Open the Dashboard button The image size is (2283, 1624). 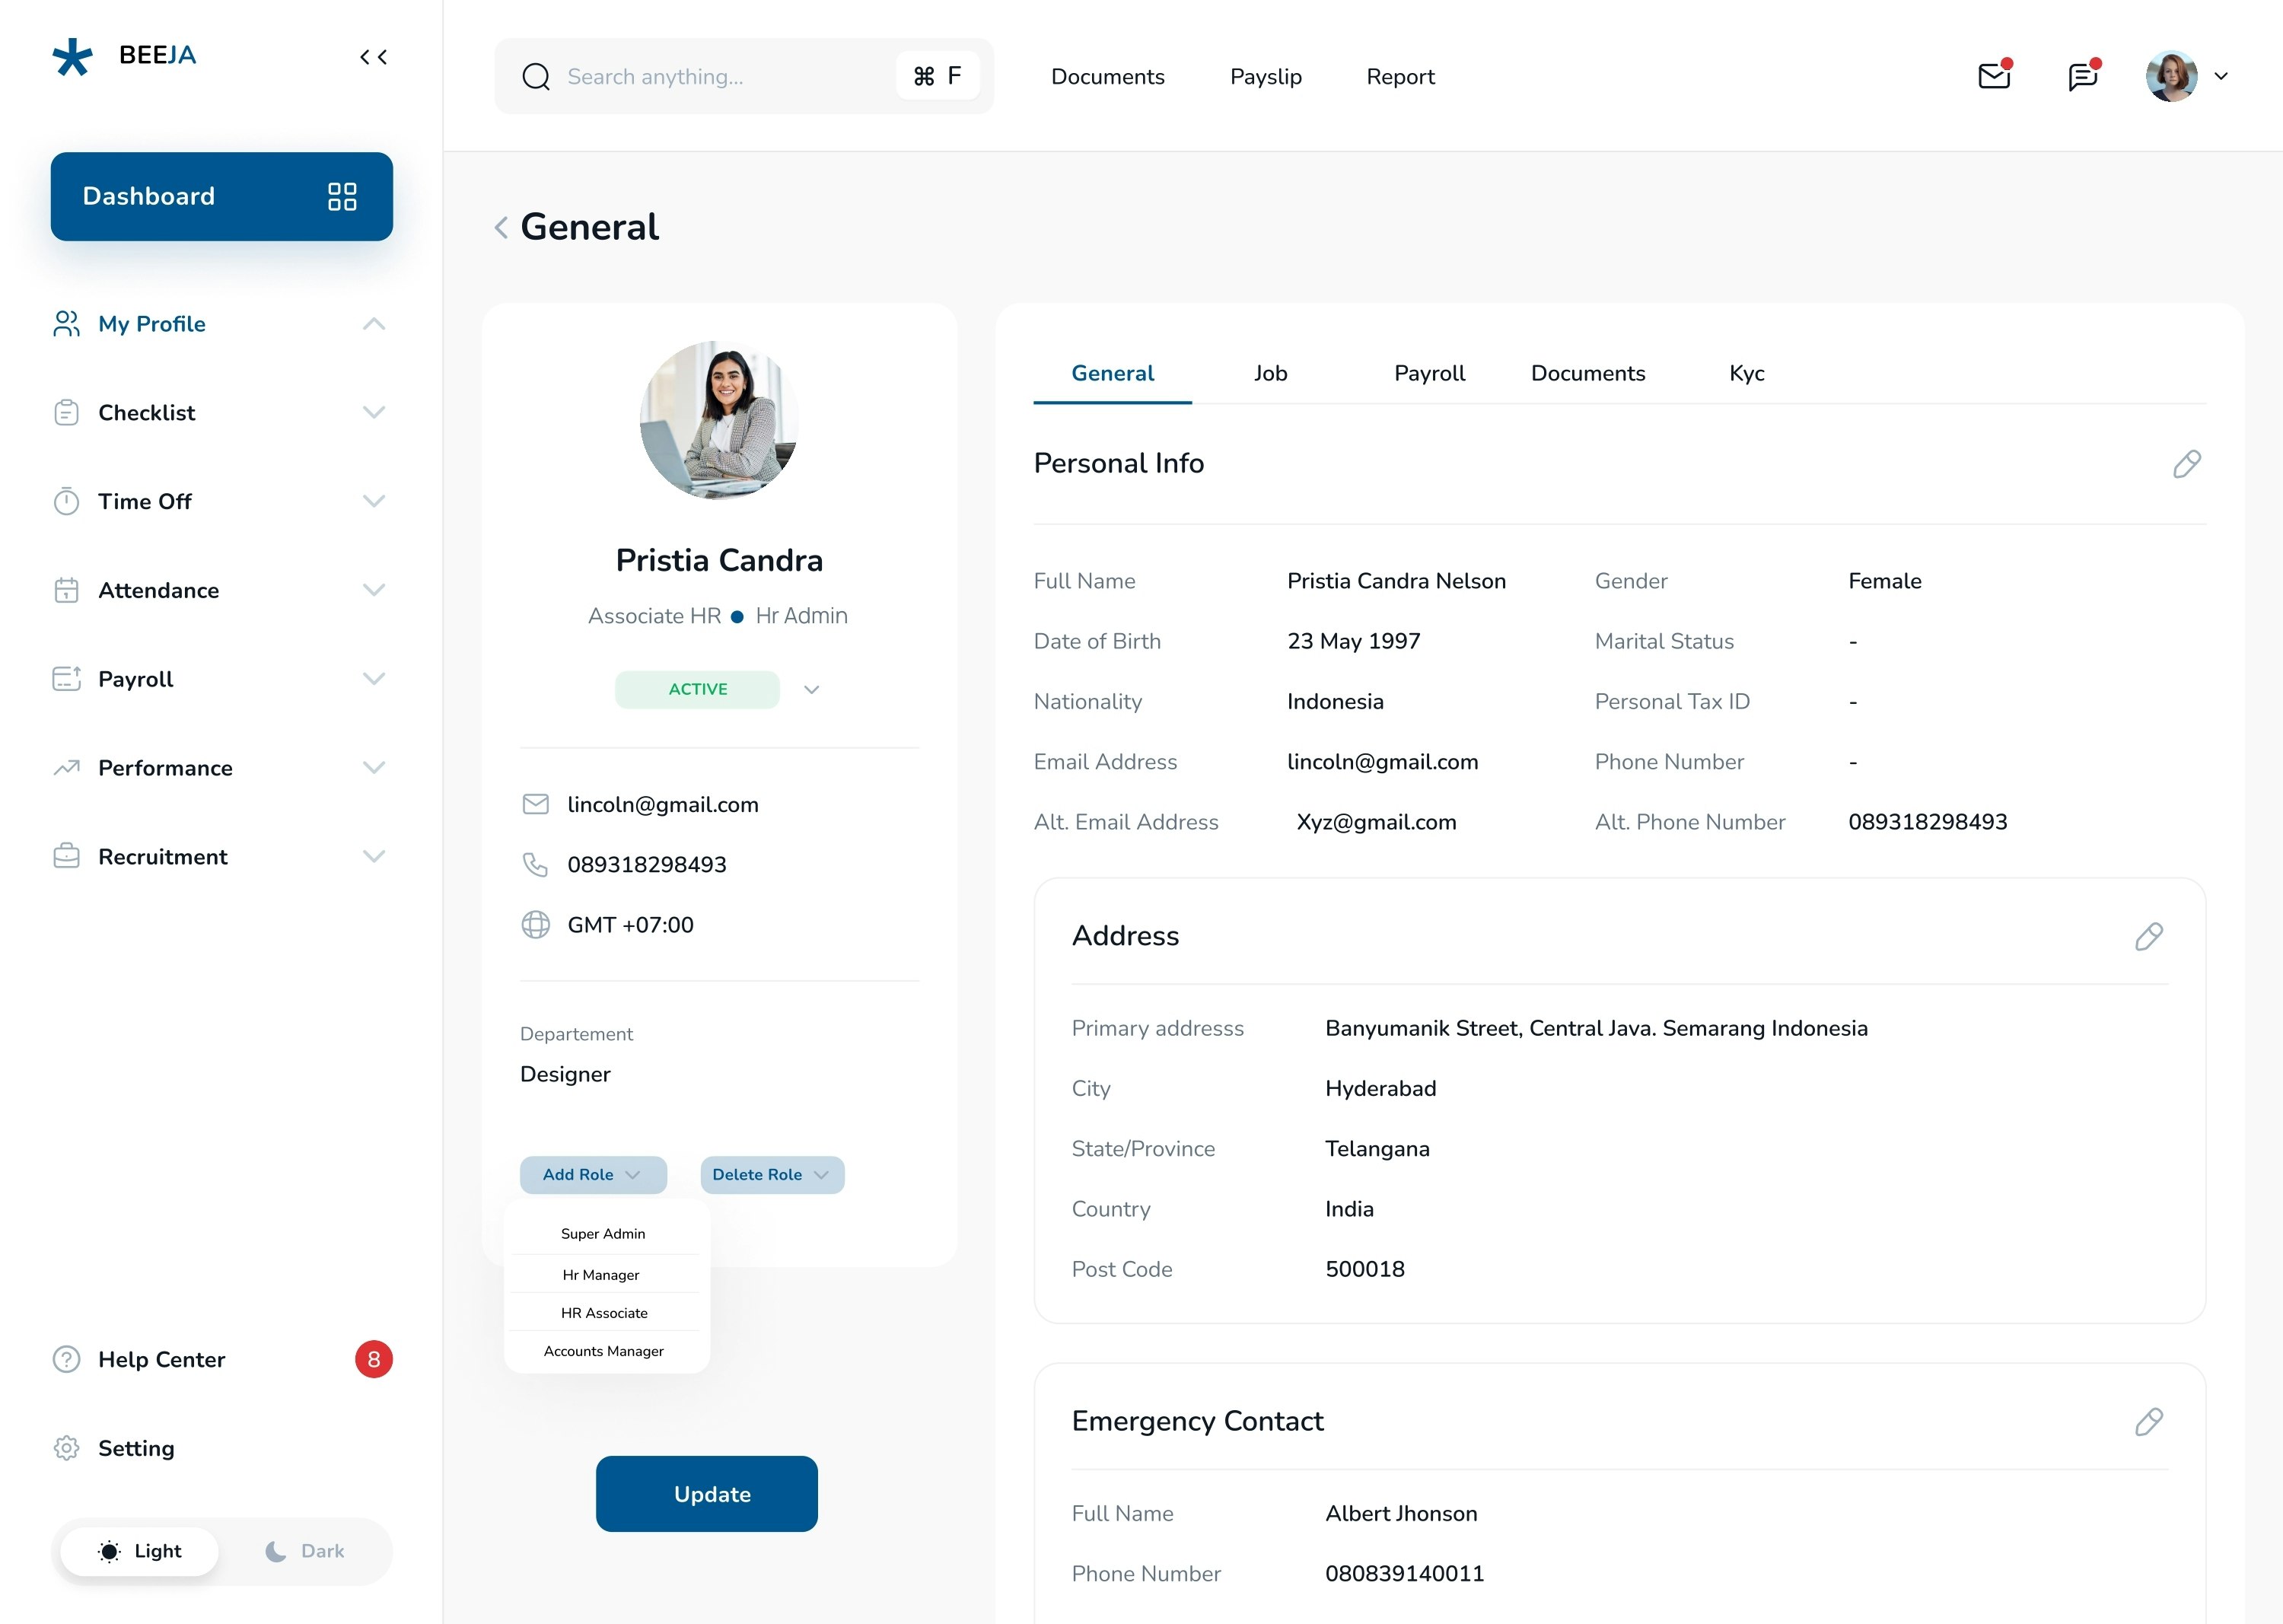(222, 196)
